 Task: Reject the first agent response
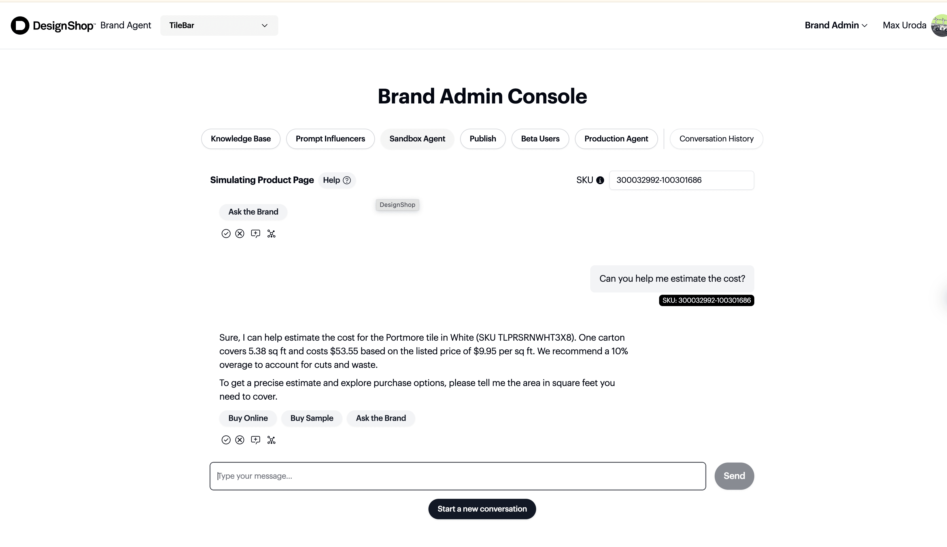pyautogui.click(x=240, y=233)
